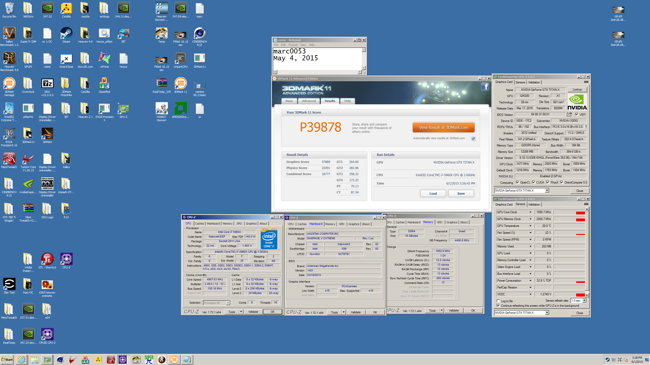
Task: Uncheck Continue refreshing in background checkbox
Action: [x=498, y=306]
